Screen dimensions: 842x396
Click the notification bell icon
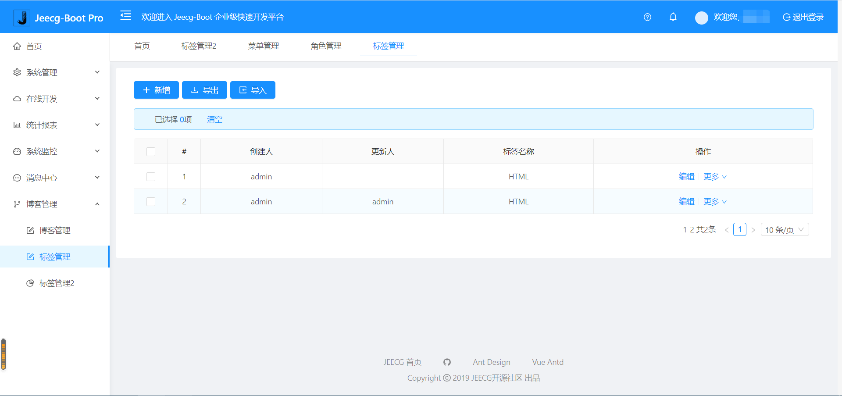(673, 17)
